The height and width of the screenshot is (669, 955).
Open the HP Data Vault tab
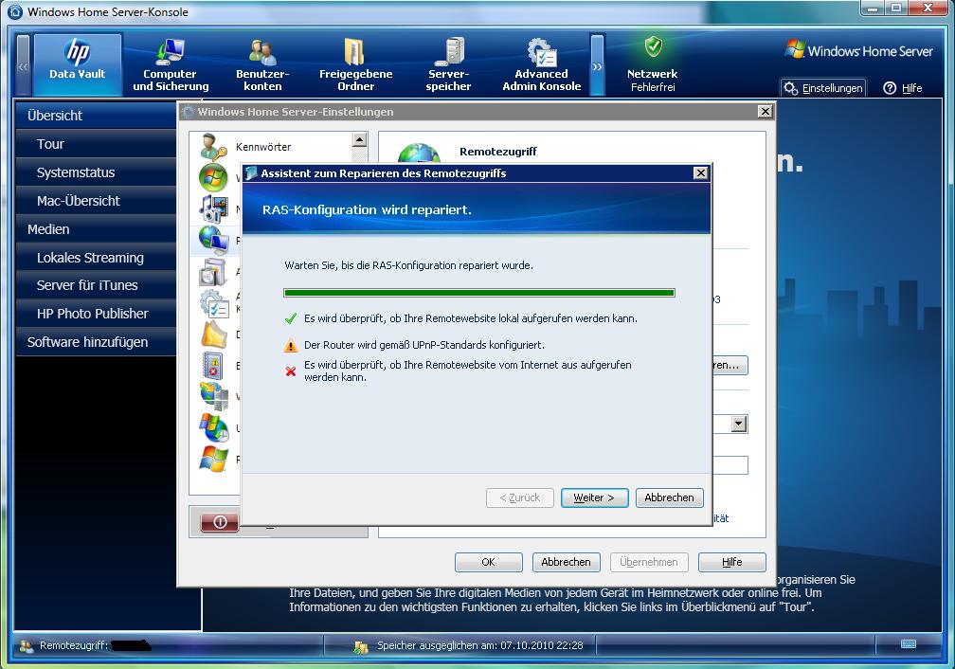pos(78,64)
